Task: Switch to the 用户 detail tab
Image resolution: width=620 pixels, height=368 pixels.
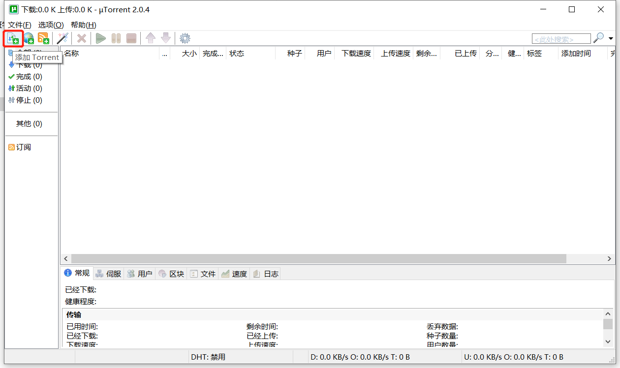Action: tap(140, 274)
